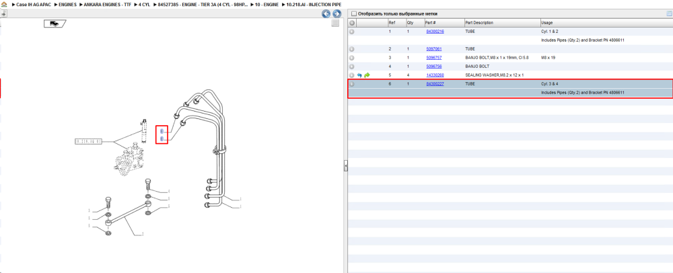Click green forward-arrow icon on Ref 5 row
This screenshot has width=673, height=273.
(x=367, y=75)
